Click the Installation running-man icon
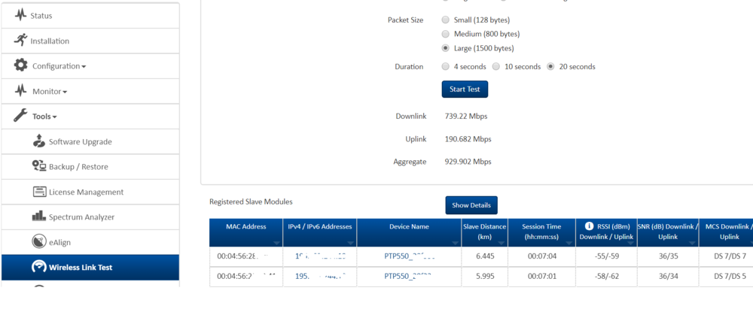 tap(20, 41)
